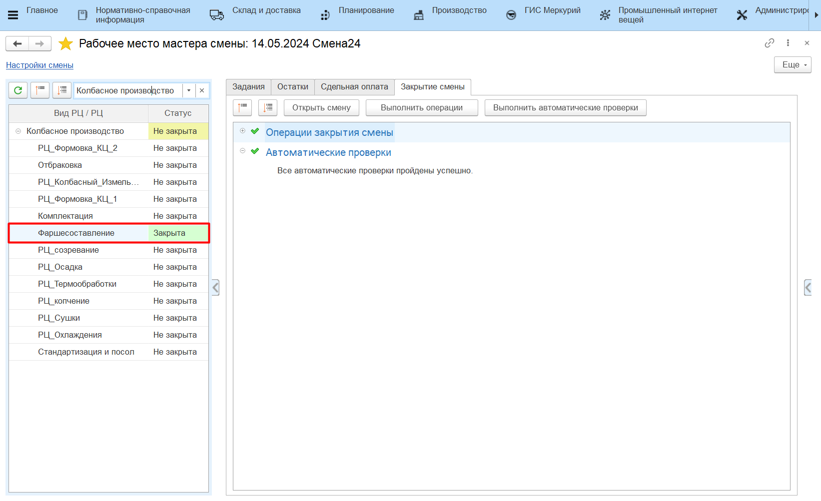Click the back navigation arrow
The height and width of the screenshot is (501, 821).
(x=17, y=44)
